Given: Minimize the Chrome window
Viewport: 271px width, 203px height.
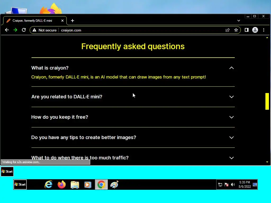Looking at the screenshot, I should coord(248,16).
